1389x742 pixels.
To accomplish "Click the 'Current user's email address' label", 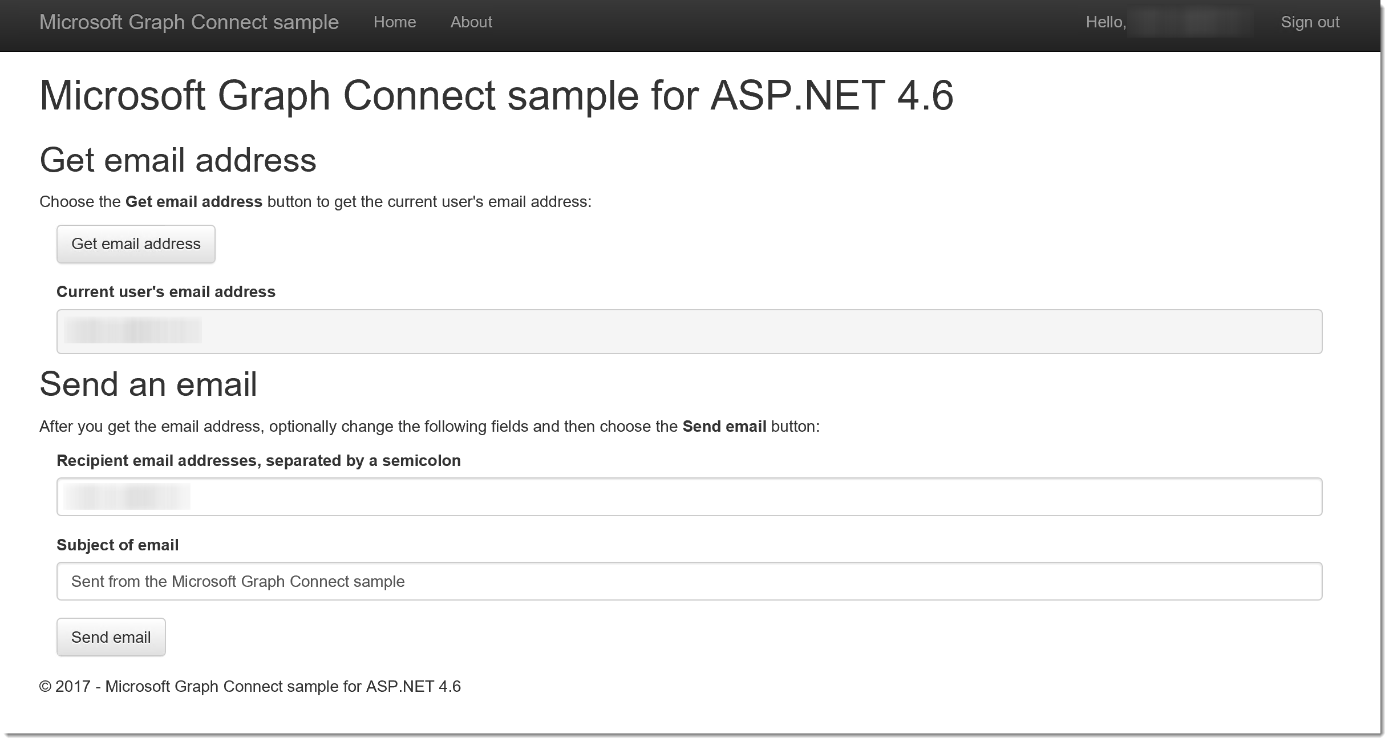I will click(x=165, y=292).
